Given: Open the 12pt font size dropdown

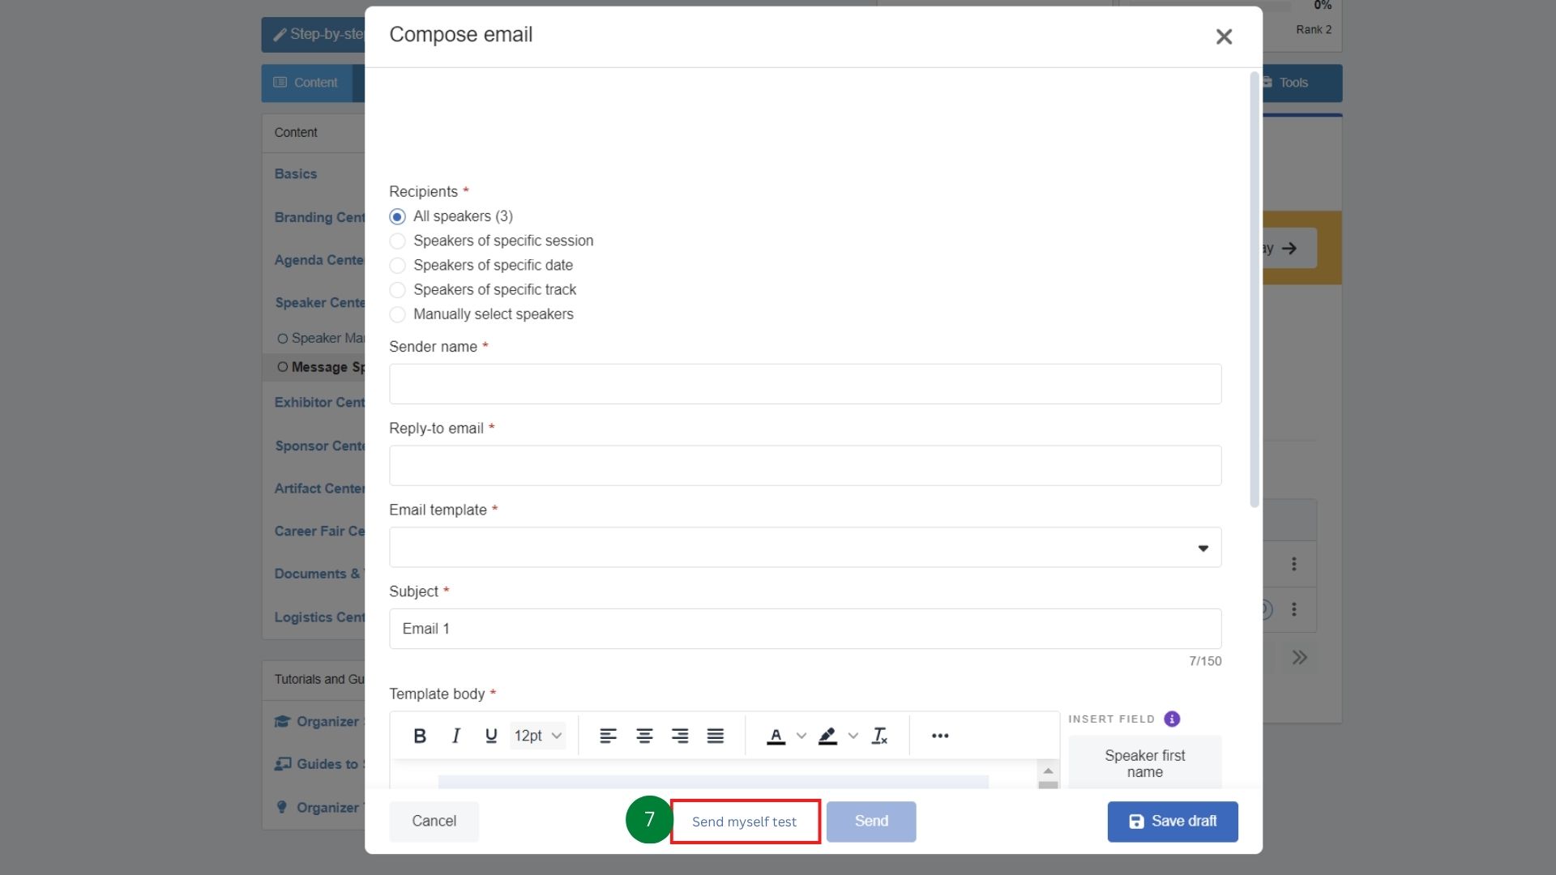Looking at the screenshot, I should (x=536, y=736).
